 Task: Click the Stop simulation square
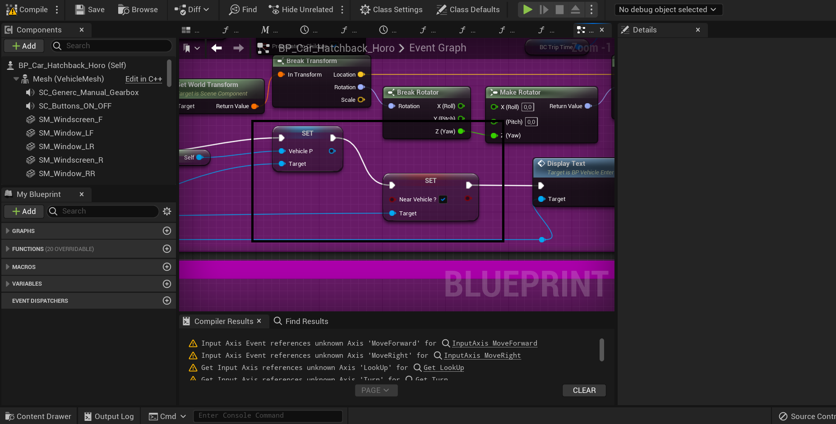click(x=560, y=9)
